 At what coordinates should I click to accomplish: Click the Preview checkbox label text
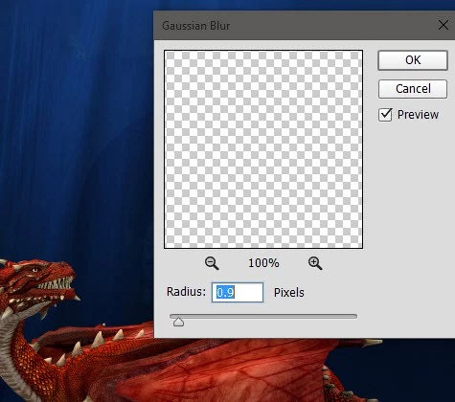(x=418, y=115)
